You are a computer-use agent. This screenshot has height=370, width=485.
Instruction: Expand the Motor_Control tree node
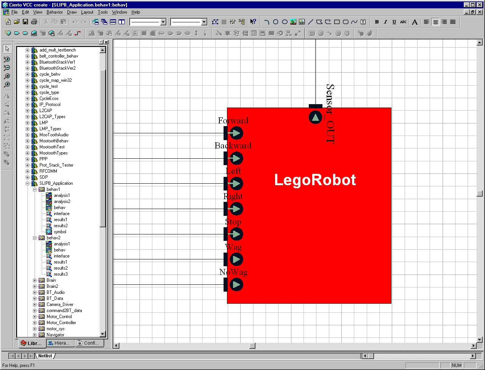point(34,317)
